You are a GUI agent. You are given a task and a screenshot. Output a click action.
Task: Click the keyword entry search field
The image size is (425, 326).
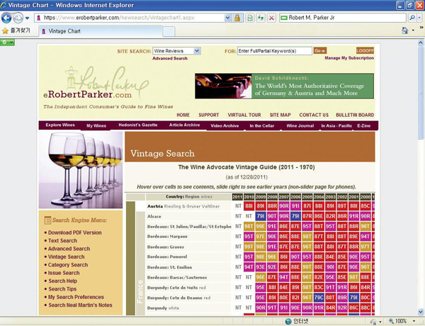[x=275, y=51]
